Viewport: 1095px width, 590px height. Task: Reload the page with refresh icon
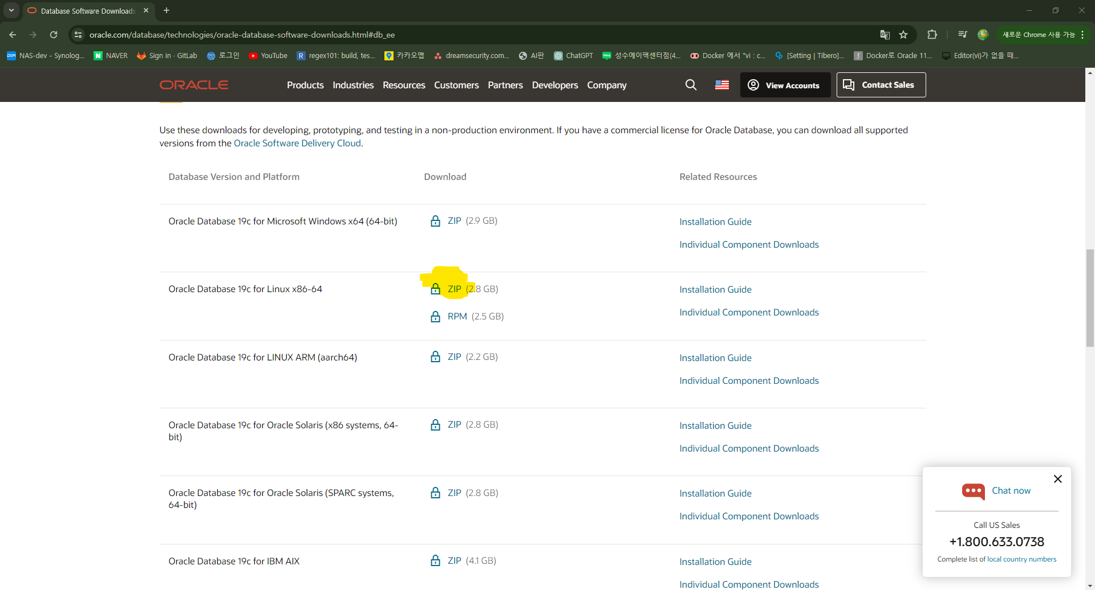(x=54, y=35)
